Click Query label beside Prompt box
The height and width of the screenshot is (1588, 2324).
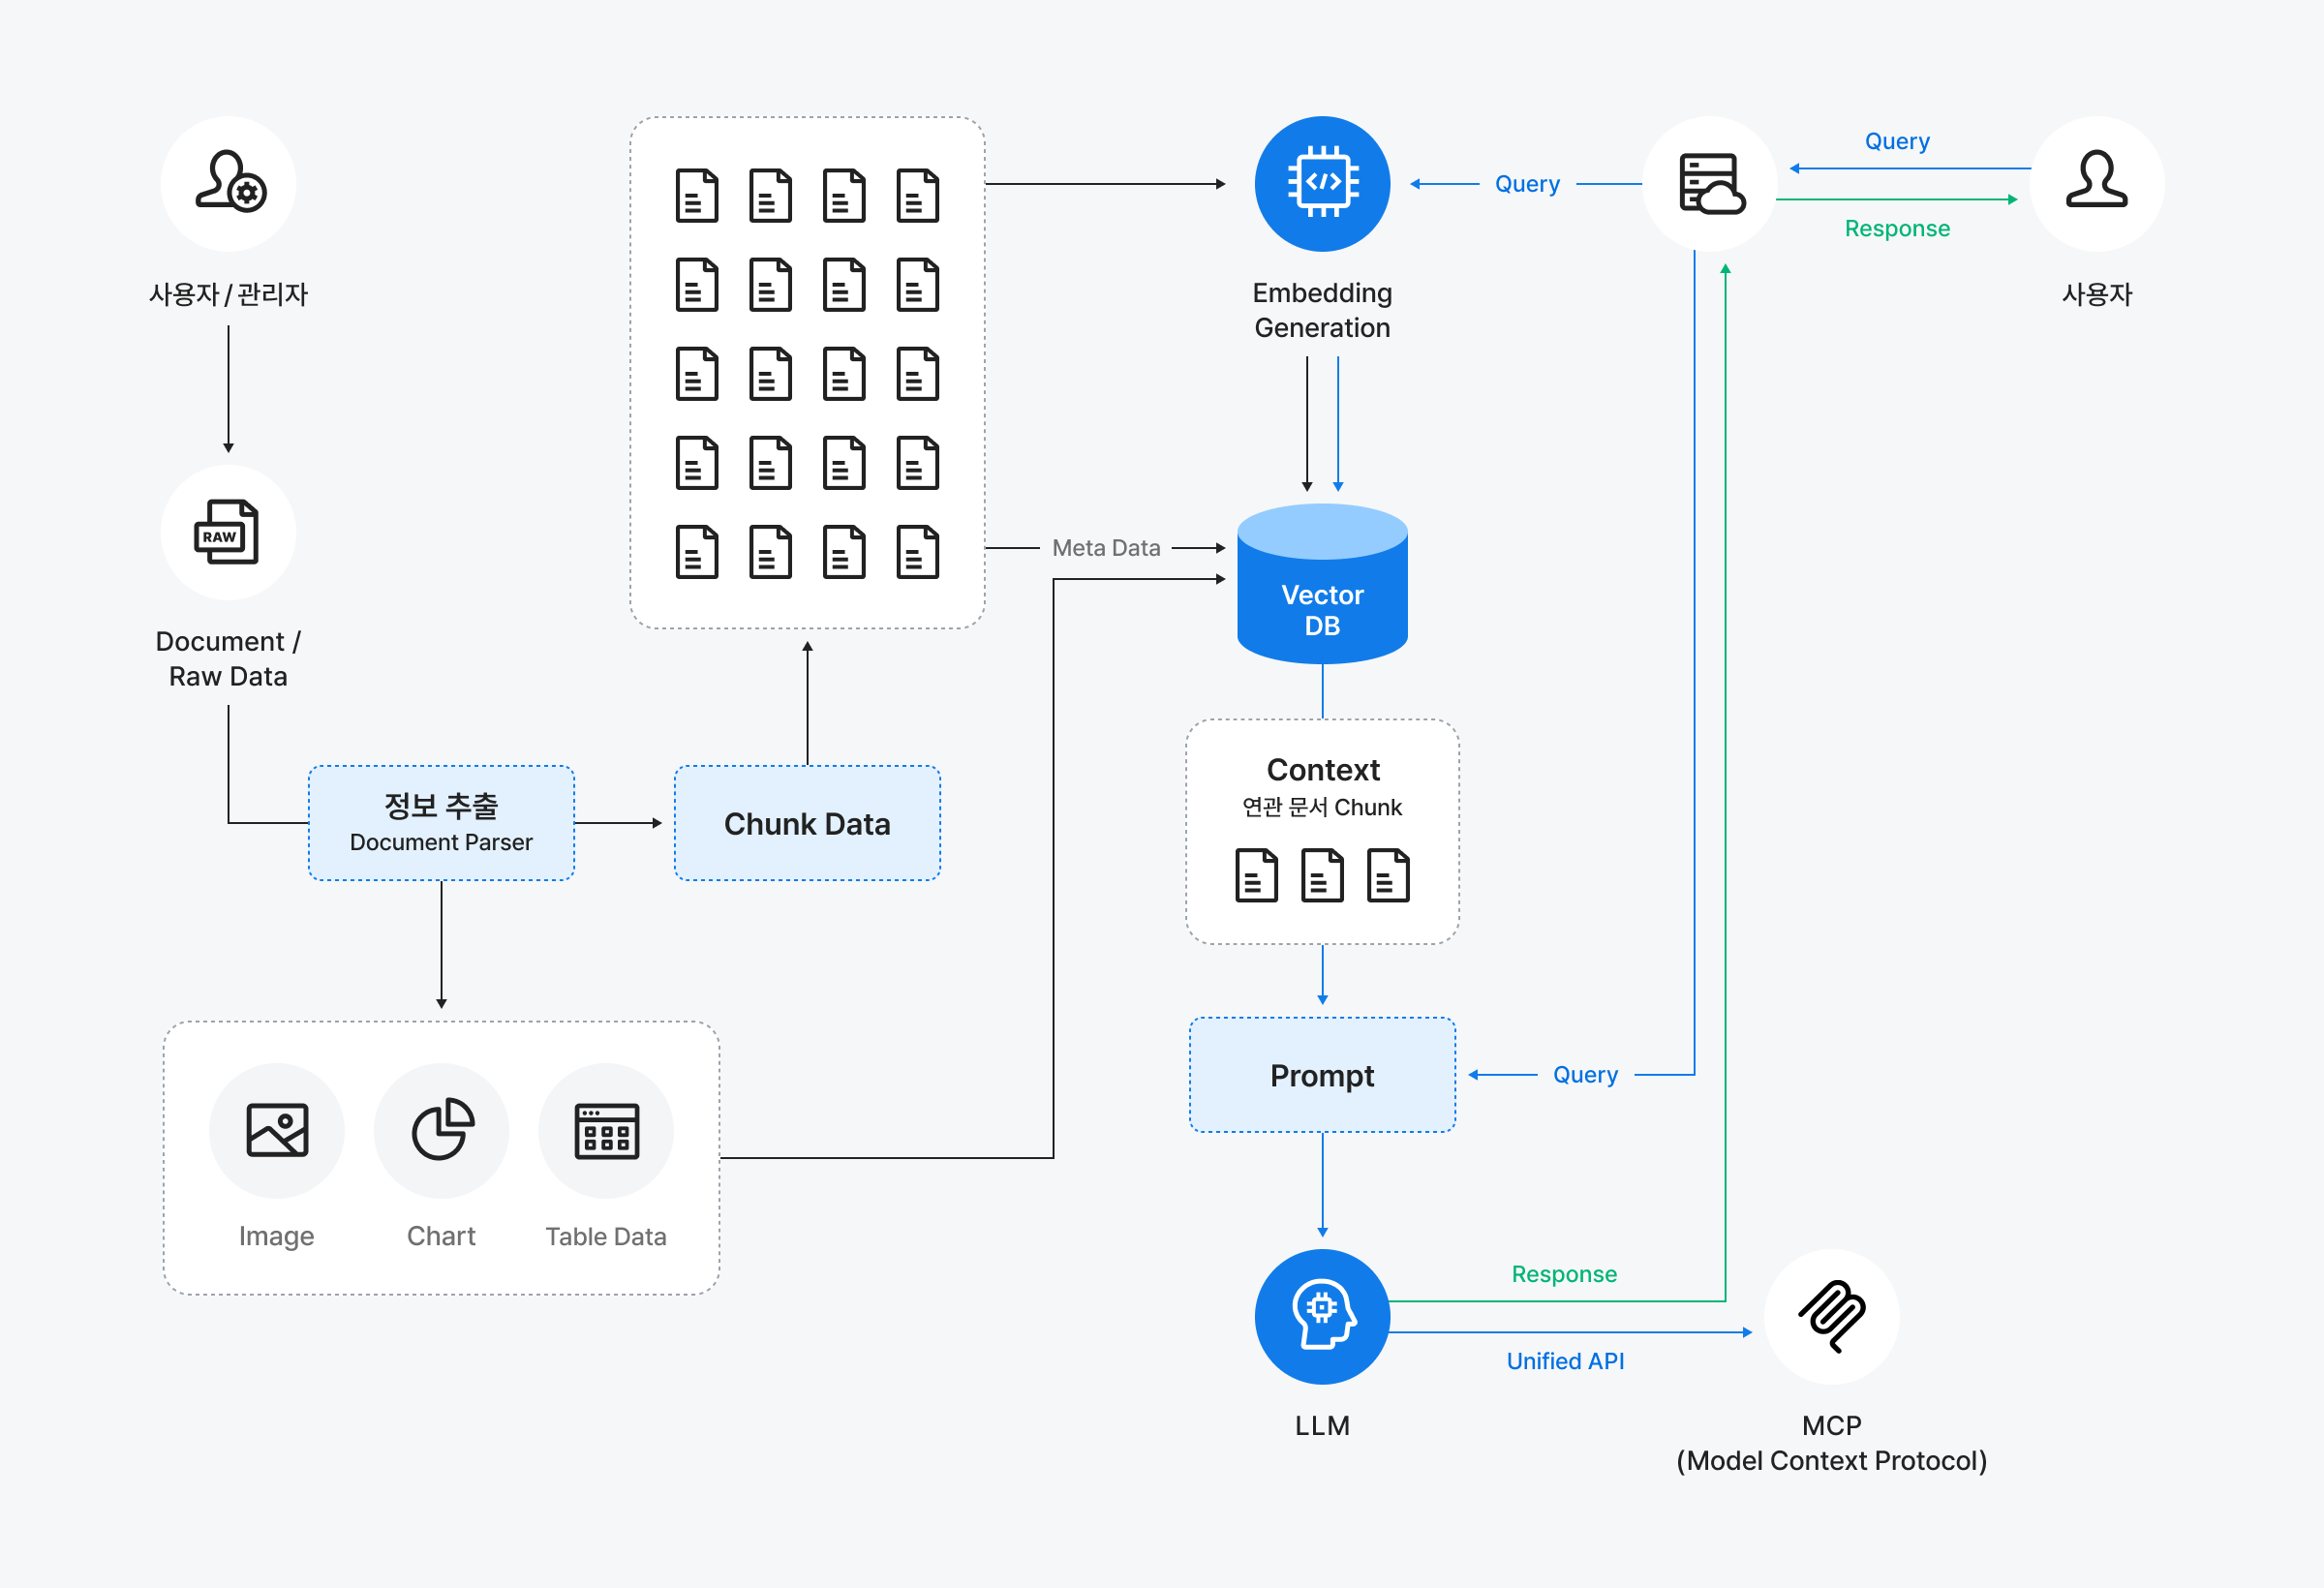click(1585, 1075)
